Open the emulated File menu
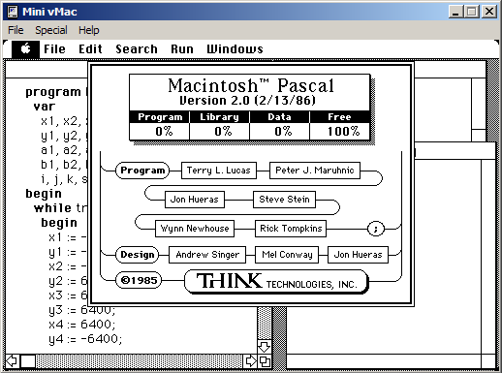502x373 pixels. [54, 49]
